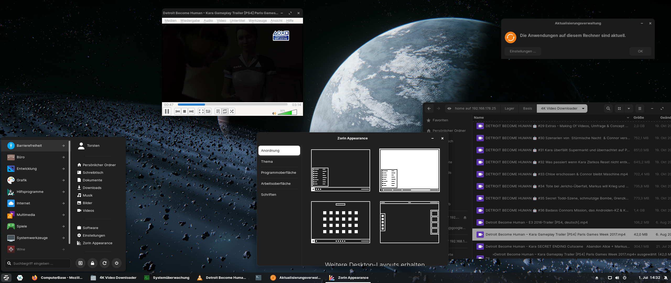
Task: Skip to next track in VLC
Action: [191, 111]
